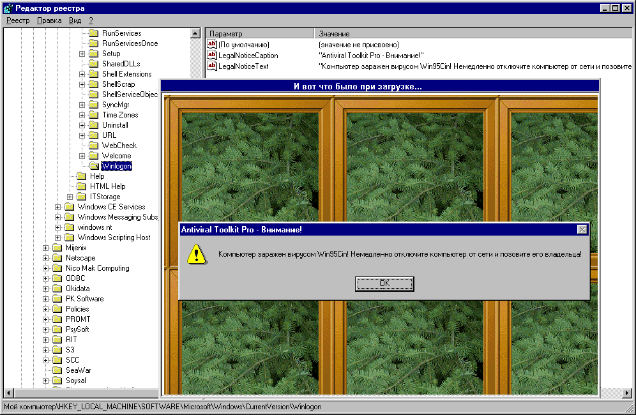Select the LegalNoticeCaption value name
This screenshot has height=415, width=636.
(x=248, y=55)
